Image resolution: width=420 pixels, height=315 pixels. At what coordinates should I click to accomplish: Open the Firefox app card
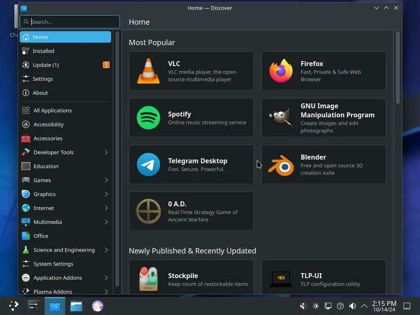tap(323, 71)
